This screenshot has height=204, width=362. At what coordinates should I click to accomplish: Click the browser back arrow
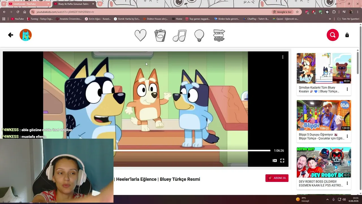4,12
